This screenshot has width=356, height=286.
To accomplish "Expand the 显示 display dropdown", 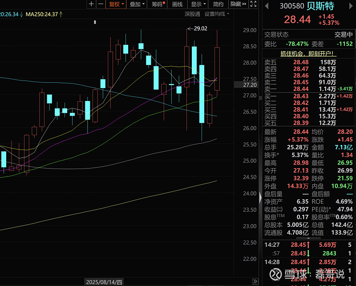I will pos(198,4).
